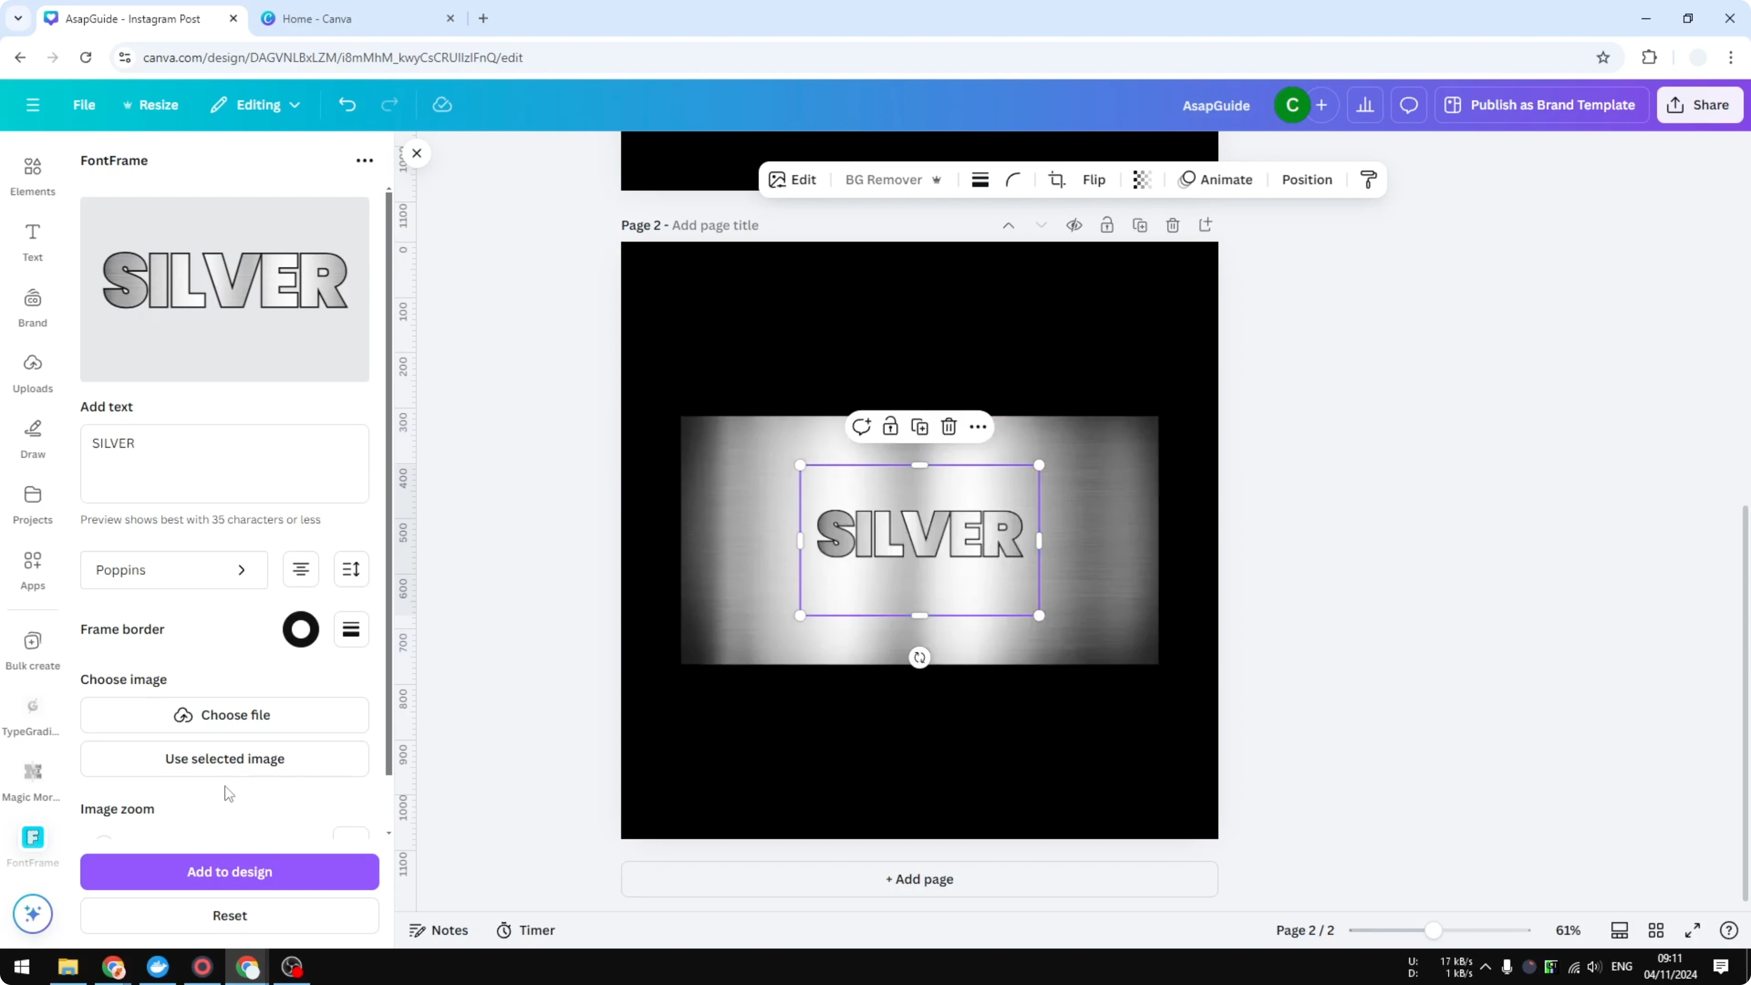Open the Uploads sidebar panel
The height and width of the screenshot is (985, 1751).
click(33, 373)
